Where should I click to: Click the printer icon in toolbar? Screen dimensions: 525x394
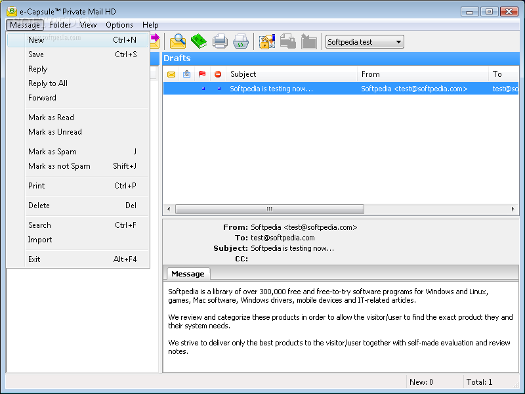pyautogui.click(x=220, y=41)
